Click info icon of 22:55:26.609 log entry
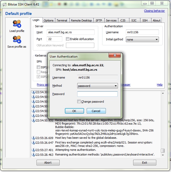Viewport: 171px width, 172px height. pos(34,138)
